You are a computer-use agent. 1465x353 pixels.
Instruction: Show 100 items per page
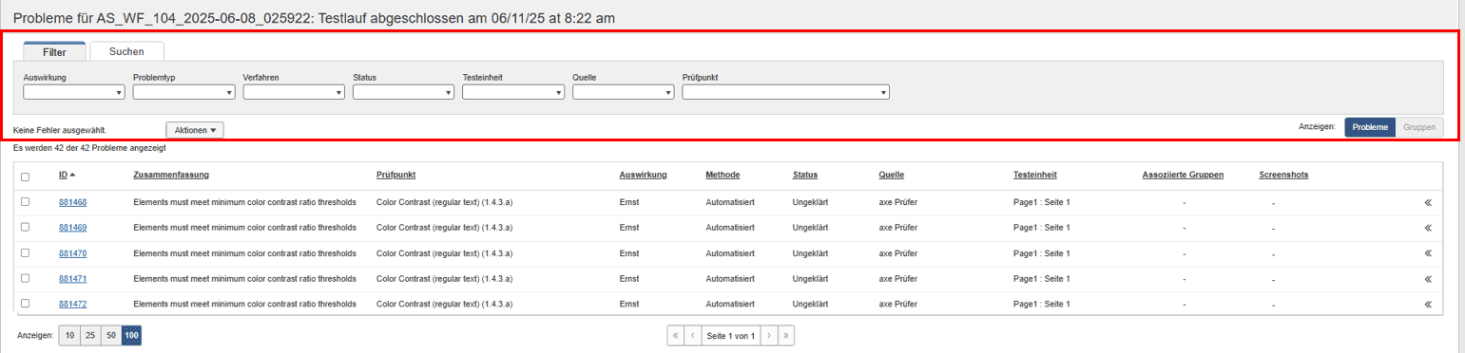(x=132, y=336)
